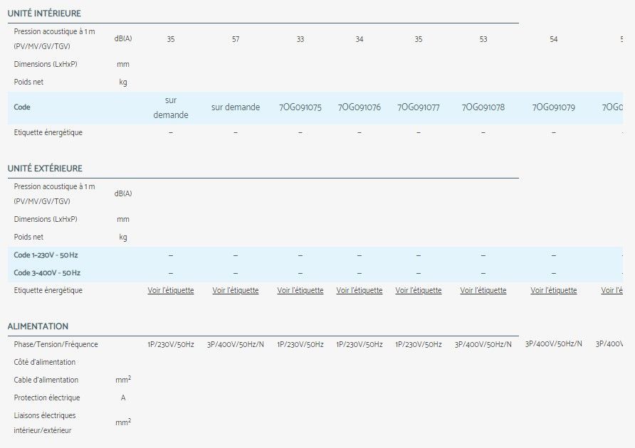
Task: Open 'Voir l'étiquette' link in the 7OG091079 column
Action: coord(553,290)
